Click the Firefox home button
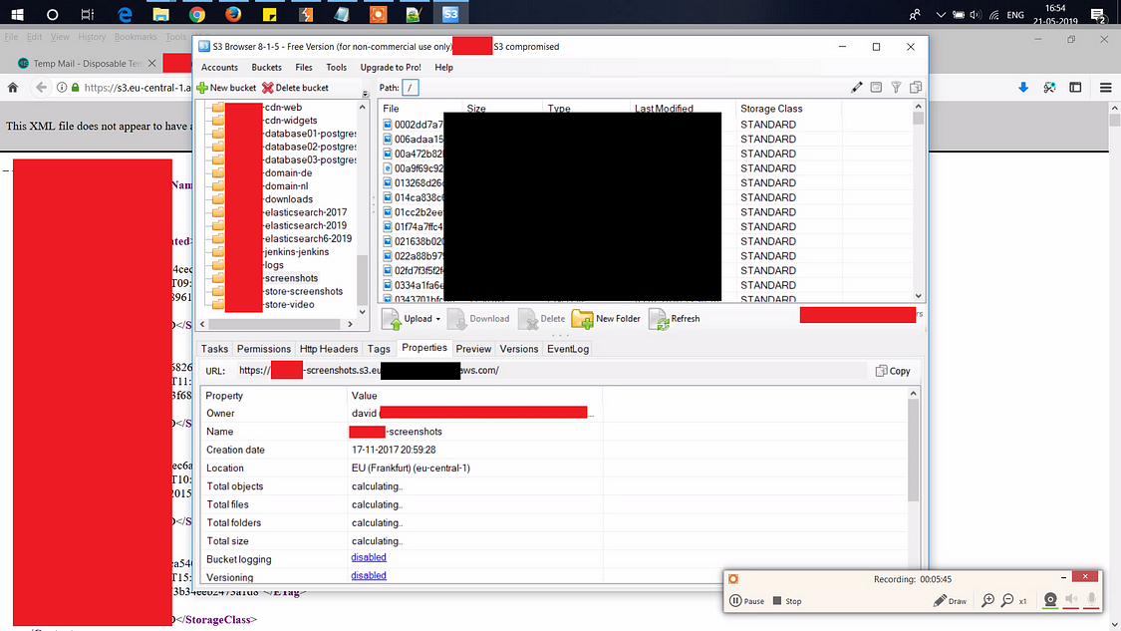Screen dimensions: 1121x631 pos(13,88)
